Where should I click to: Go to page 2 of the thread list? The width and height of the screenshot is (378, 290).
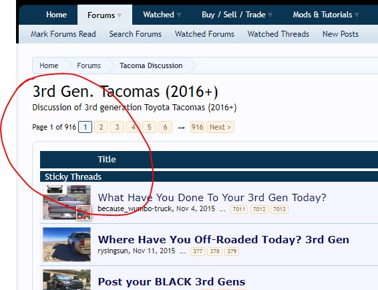[x=101, y=127]
